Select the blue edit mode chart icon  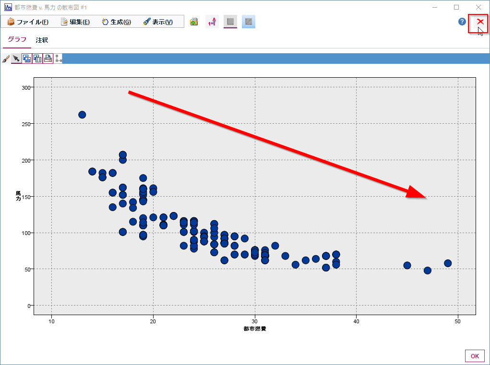click(249, 22)
